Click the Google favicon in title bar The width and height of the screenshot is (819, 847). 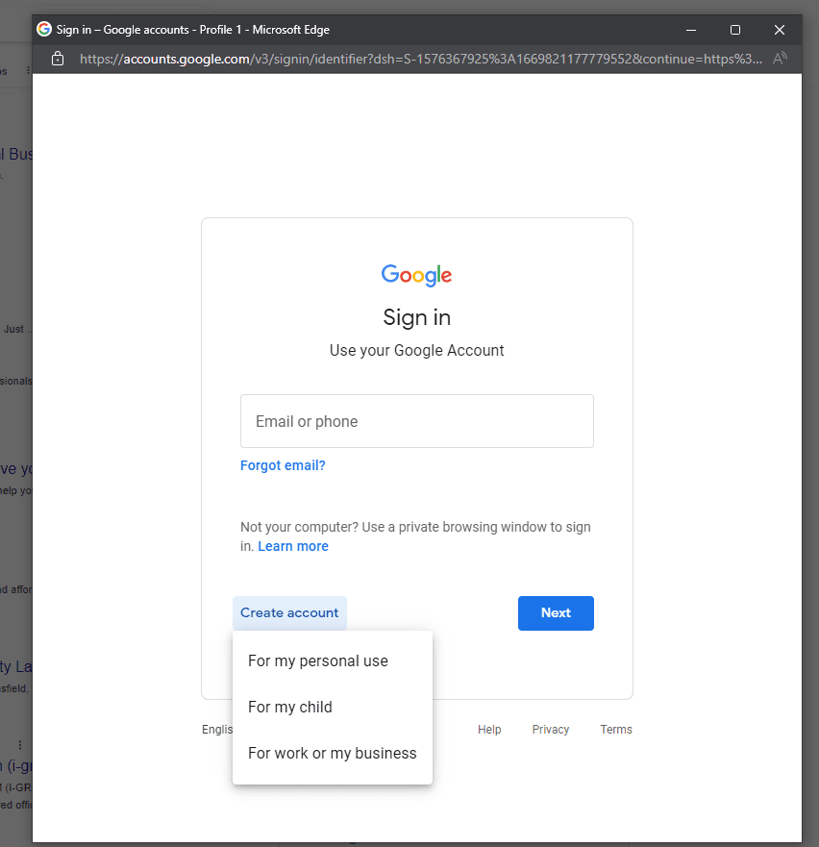(44, 30)
